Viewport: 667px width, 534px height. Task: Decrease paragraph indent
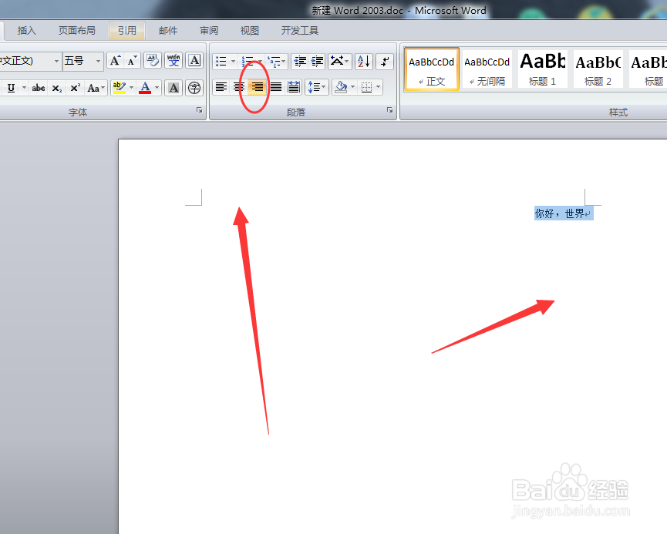300,61
